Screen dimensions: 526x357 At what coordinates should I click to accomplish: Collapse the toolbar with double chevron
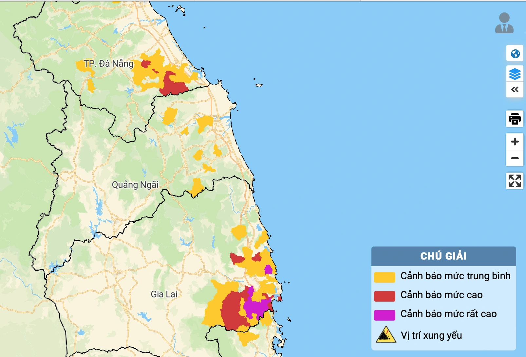pyautogui.click(x=515, y=90)
